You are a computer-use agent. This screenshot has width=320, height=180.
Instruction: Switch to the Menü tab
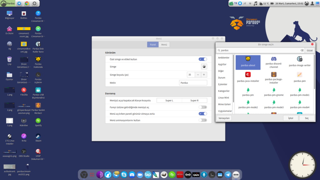pos(164,44)
